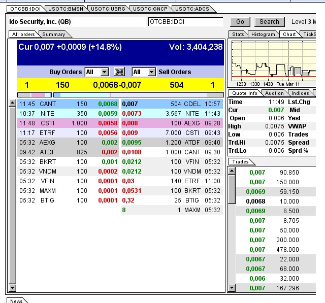The image size is (325, 303).
Task: Select the Quote Info tab
Action: click(245, 93)
